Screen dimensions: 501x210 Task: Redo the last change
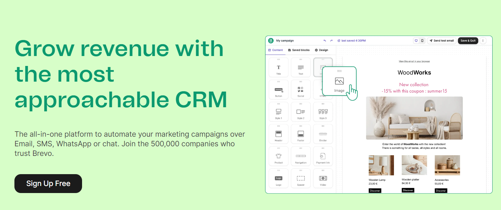tap(331, 41)
